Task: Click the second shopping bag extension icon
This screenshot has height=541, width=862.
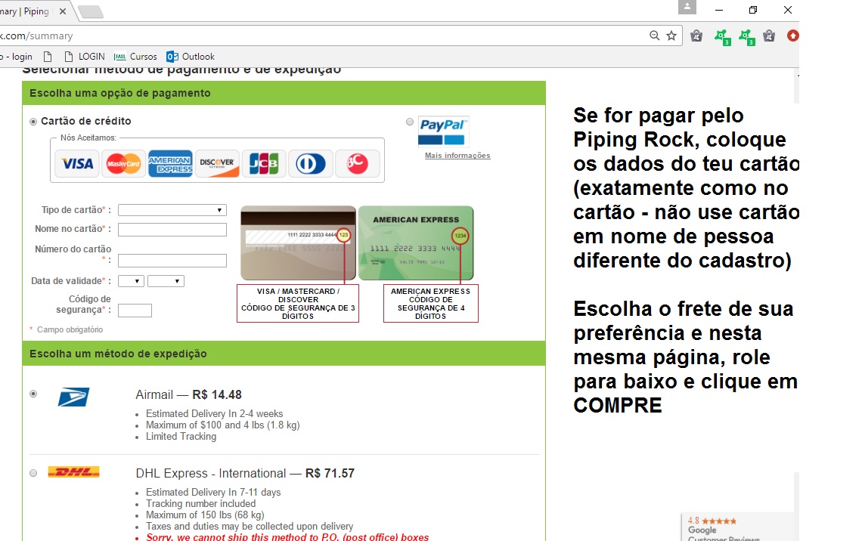Action: (769, 36)
